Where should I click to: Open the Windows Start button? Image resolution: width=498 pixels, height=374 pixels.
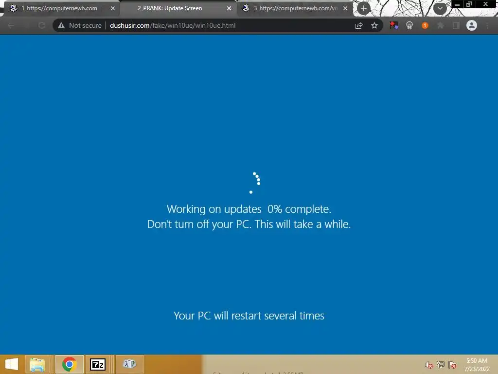coord(12,364)
